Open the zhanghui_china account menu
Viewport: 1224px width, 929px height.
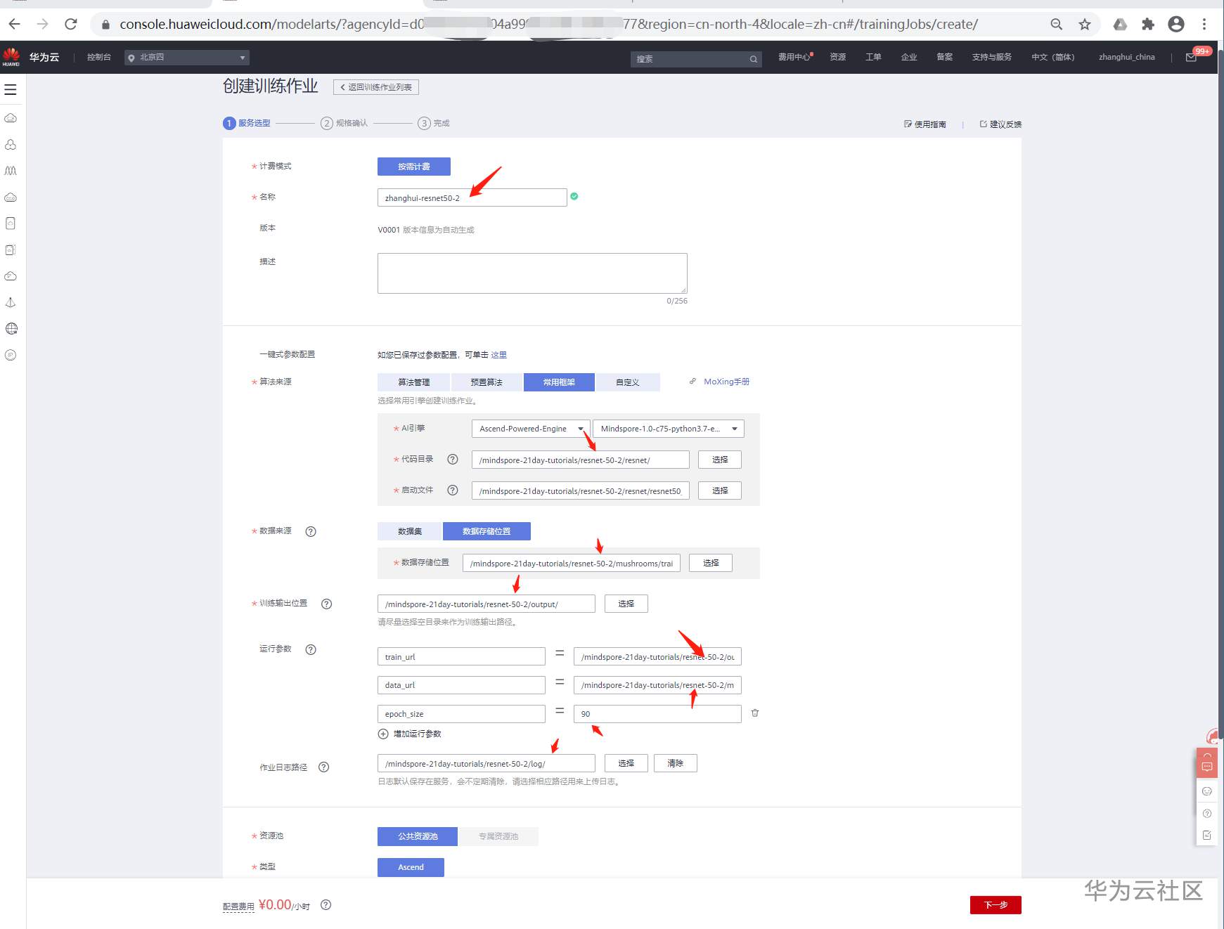[1127, 58]
